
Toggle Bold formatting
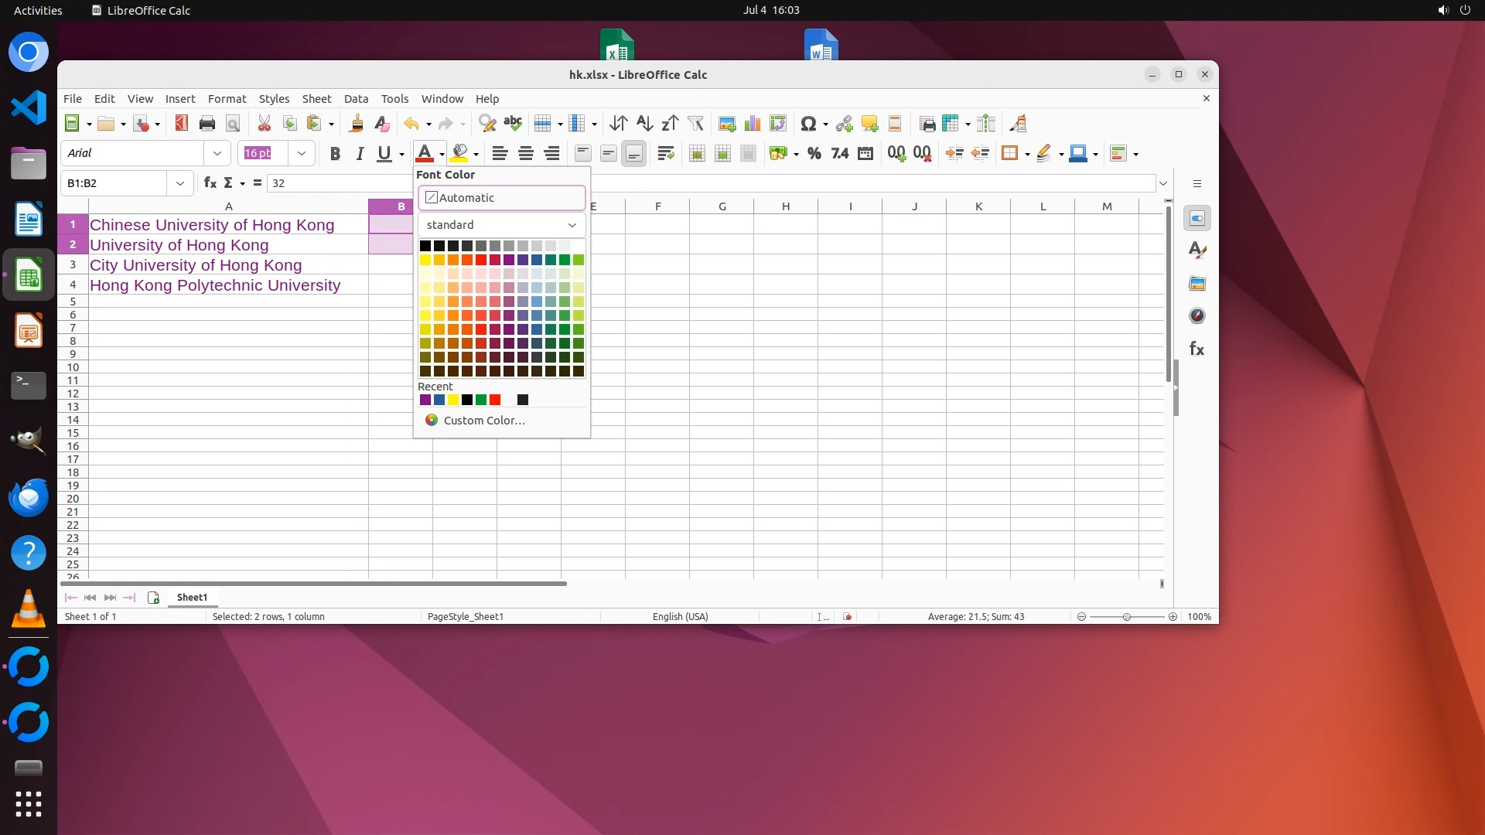point(335,153)
